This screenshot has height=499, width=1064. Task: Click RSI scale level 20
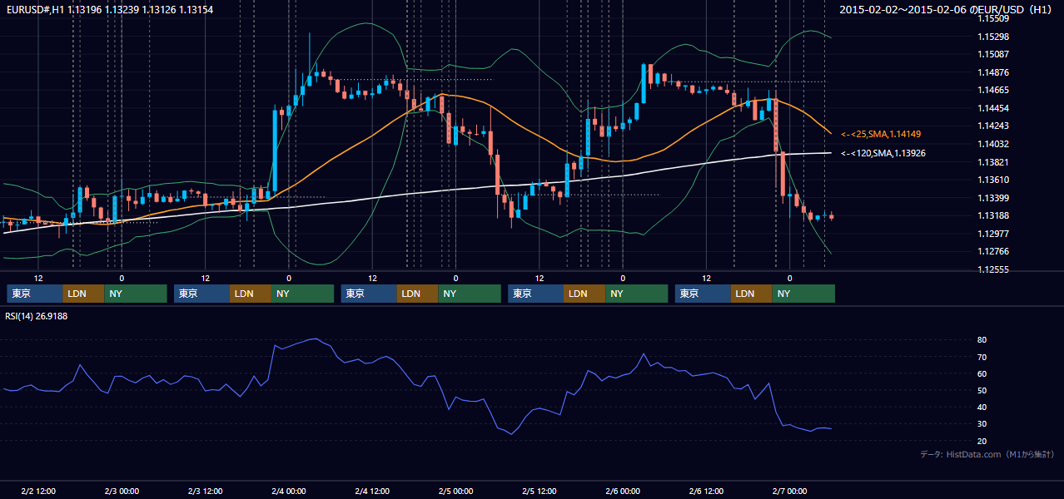pyautogui.click(x=982, y=441)
